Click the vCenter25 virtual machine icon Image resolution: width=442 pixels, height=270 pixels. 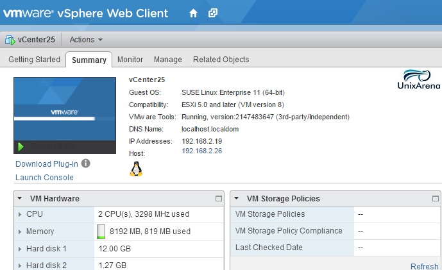[10, 40]
